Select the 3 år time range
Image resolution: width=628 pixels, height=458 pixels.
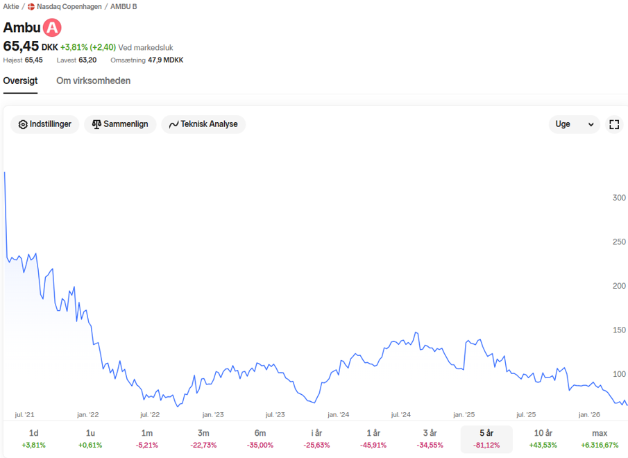pyautogui.click(x=430, y=439)
